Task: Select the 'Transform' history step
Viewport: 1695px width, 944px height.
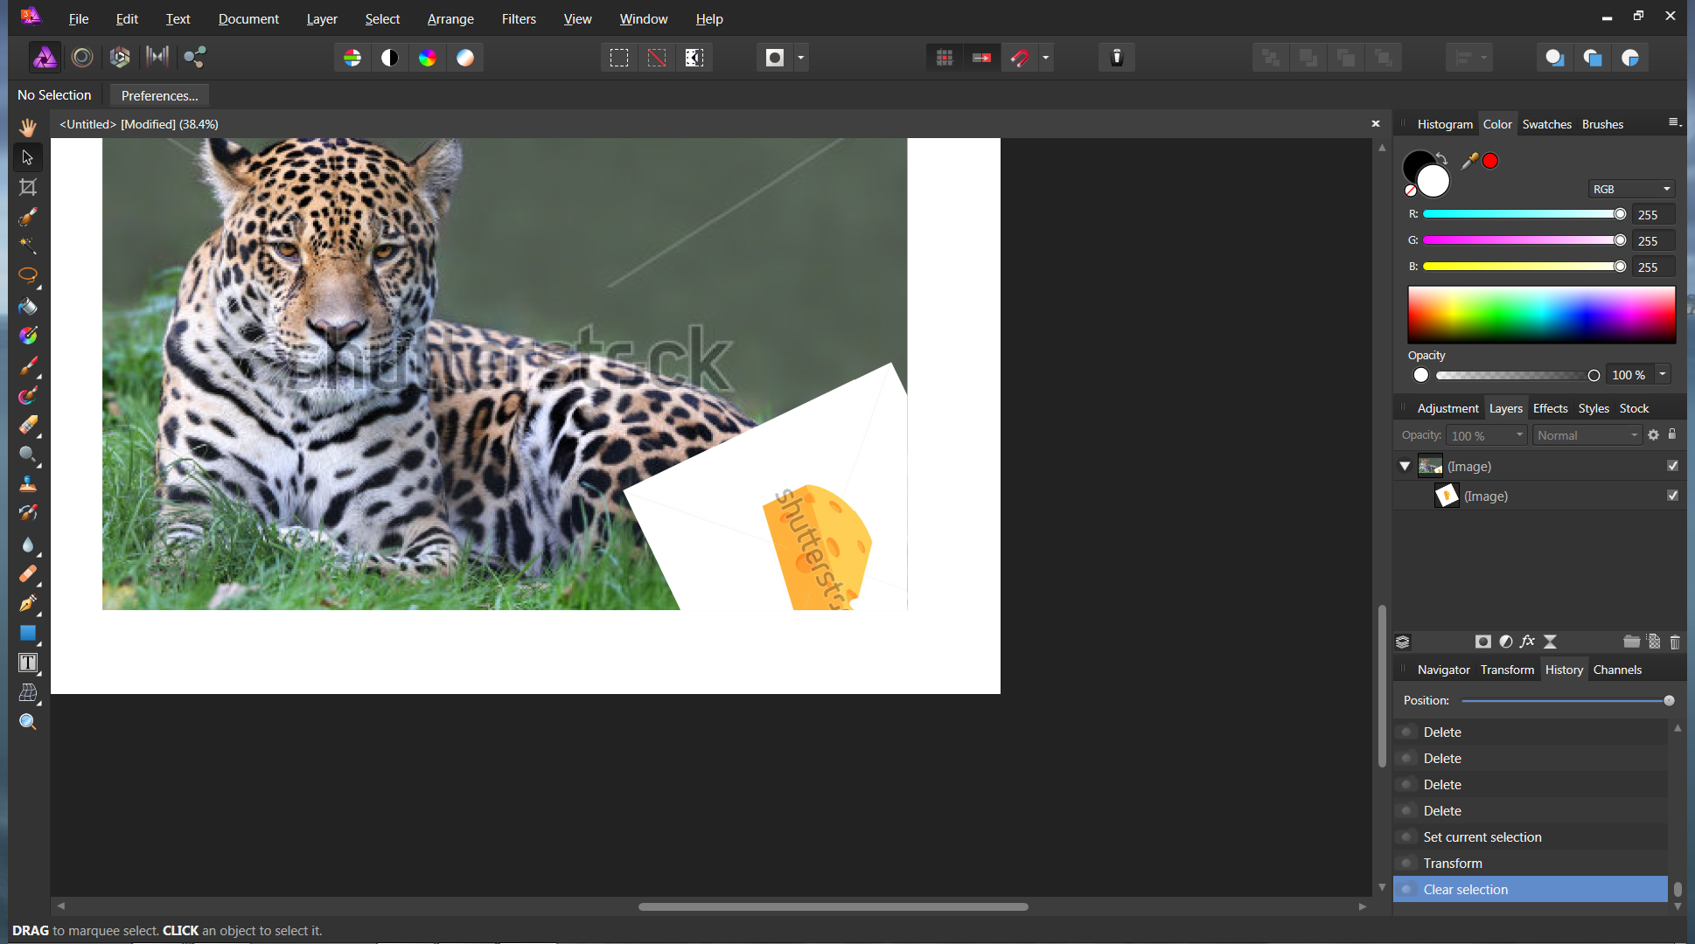Action: tap(1531, 863)
